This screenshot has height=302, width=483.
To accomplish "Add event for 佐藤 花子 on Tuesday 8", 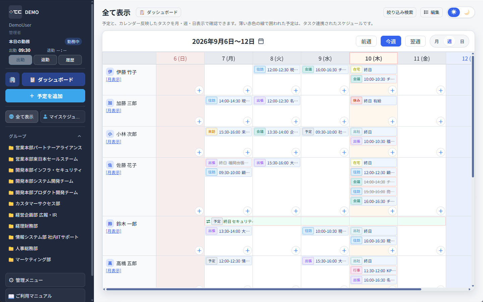I will click(296, 211).
